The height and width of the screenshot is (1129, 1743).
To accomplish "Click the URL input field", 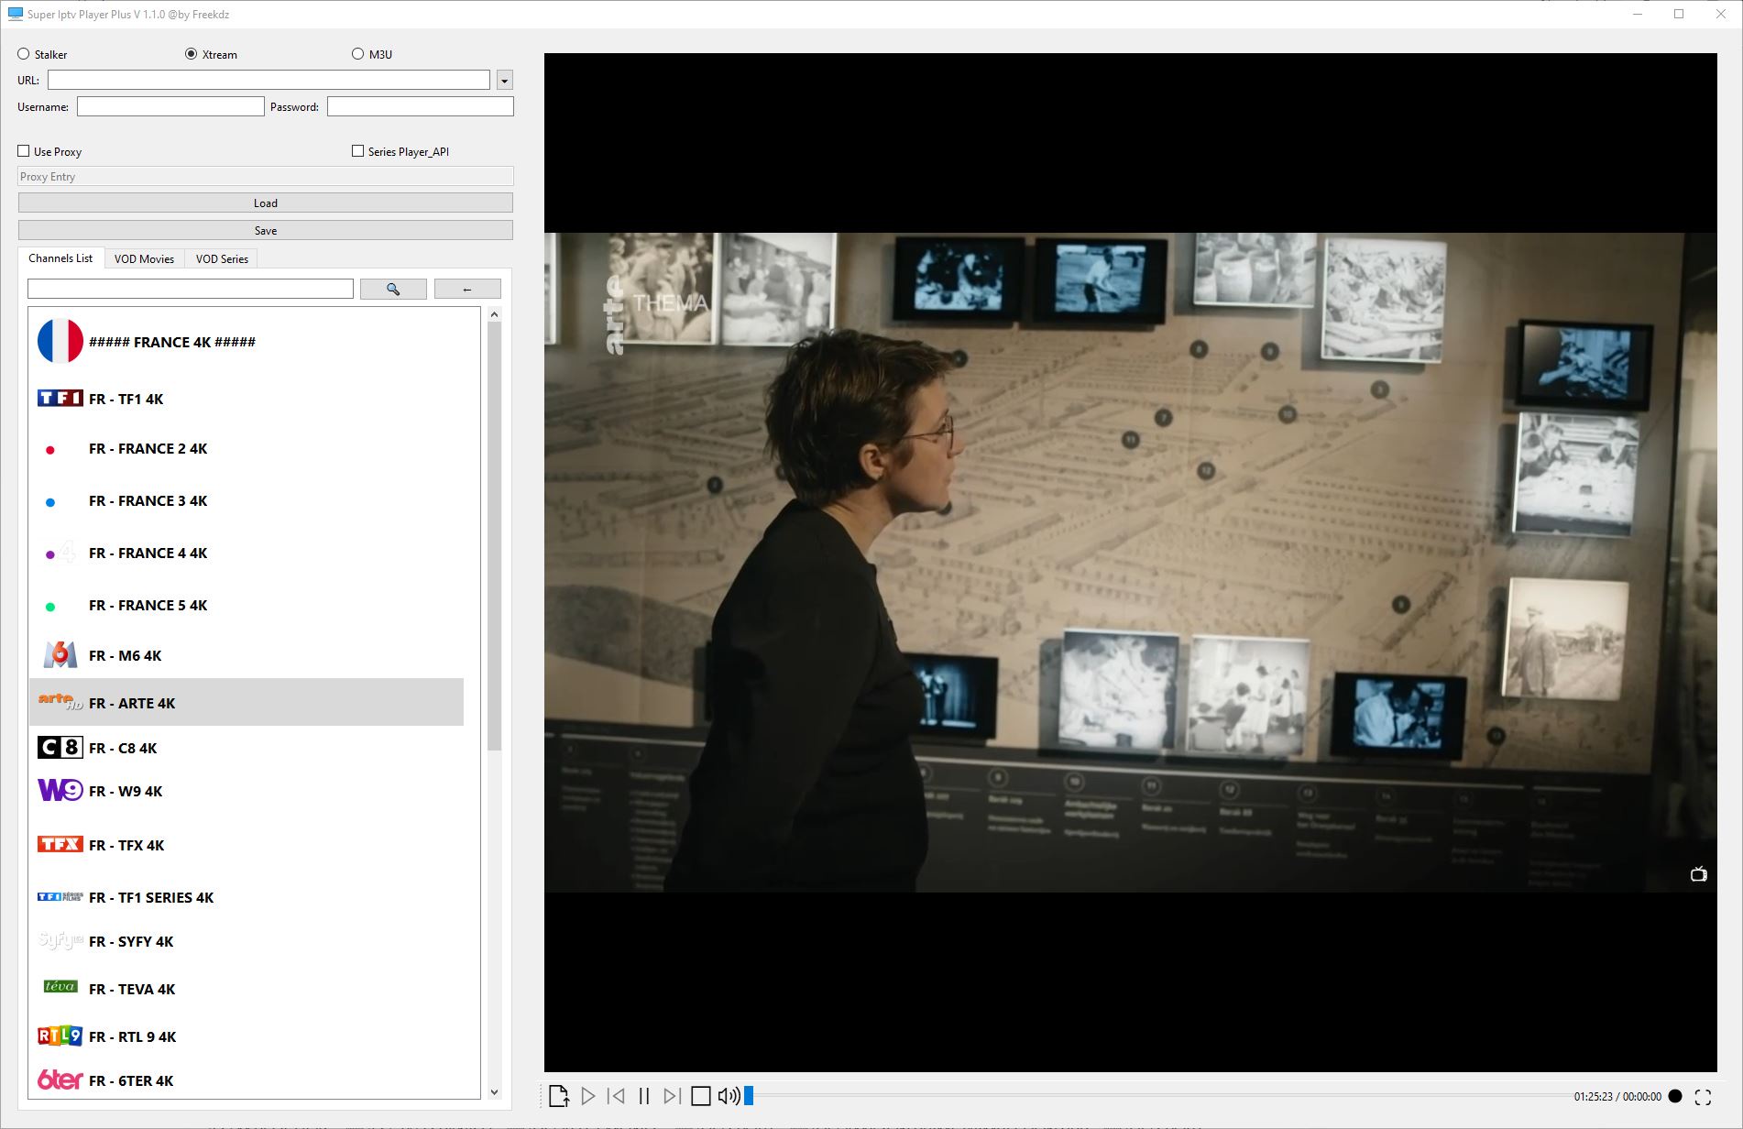I will click(269, 80).
